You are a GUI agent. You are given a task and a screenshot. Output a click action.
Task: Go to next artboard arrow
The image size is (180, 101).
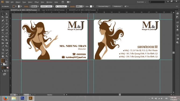coord(33,95)
